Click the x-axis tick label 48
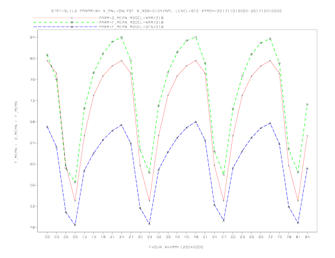Screen dimensions: 335x258 tap(196, 237)
